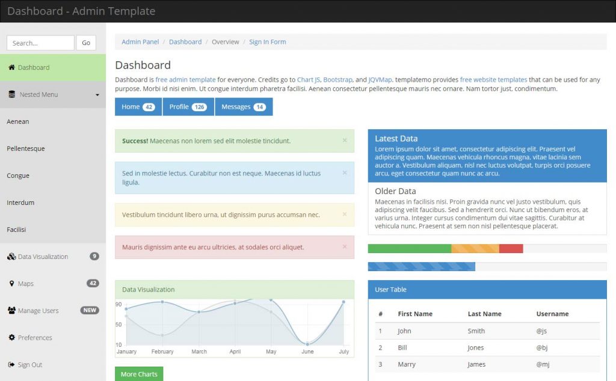
Task: Follow the free website templates link
Action: point(493,79)
